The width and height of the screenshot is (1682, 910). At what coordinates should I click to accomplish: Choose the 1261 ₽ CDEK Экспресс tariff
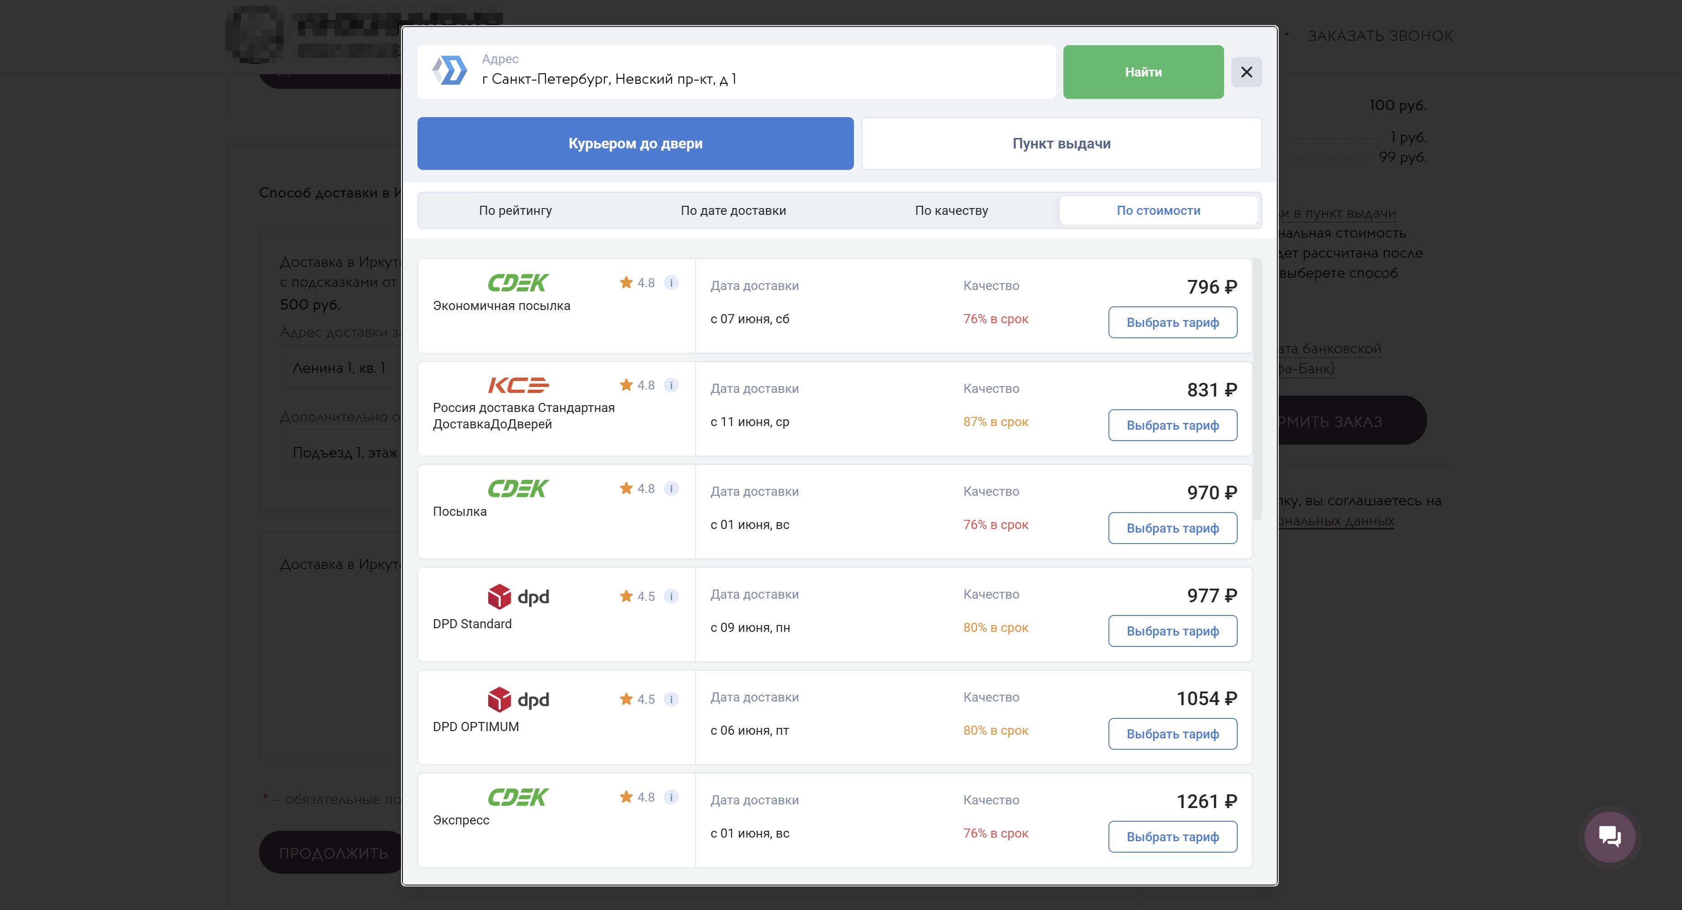(x=1172, y=837)
